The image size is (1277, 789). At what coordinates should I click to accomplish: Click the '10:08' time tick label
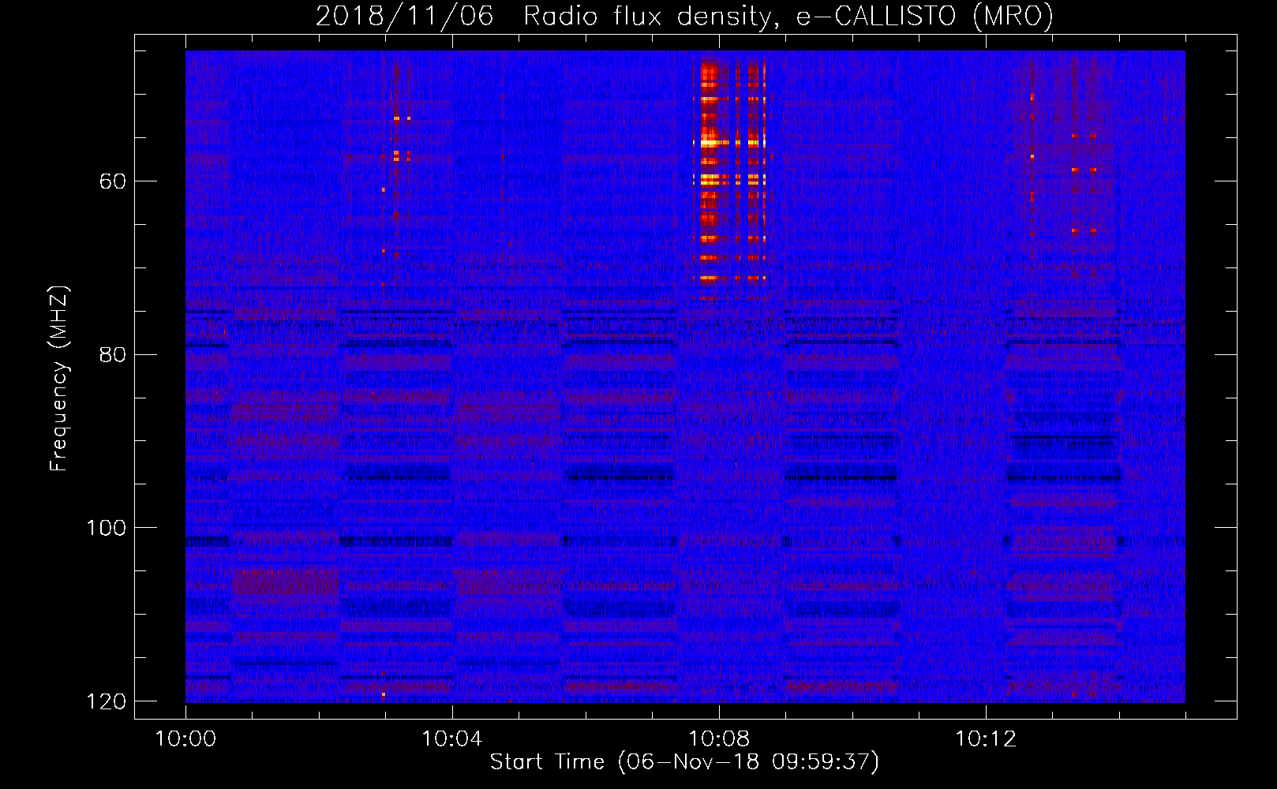tap(719, 739)
